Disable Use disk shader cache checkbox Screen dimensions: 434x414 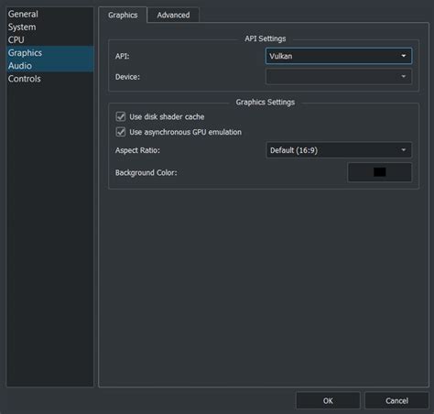point(121,116)
